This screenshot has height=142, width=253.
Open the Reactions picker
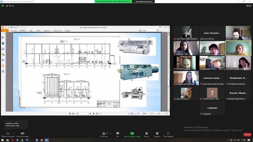(x=157, y=133)
